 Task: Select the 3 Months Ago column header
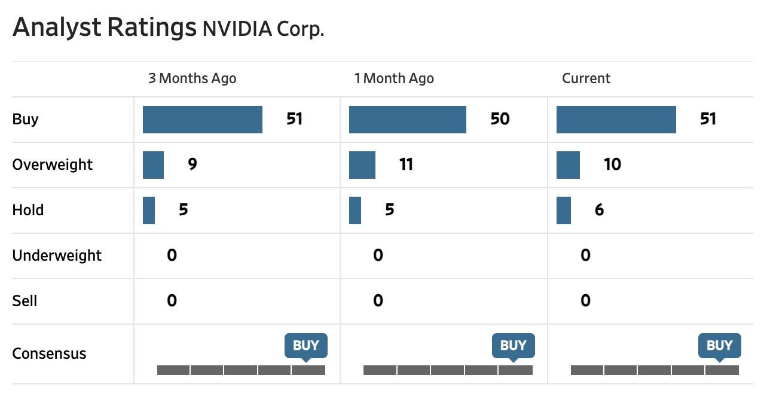(x=192, y=78)
